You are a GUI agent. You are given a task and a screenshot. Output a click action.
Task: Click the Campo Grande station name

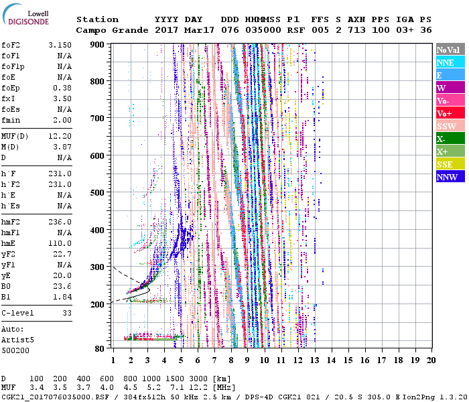pos(112,30)
